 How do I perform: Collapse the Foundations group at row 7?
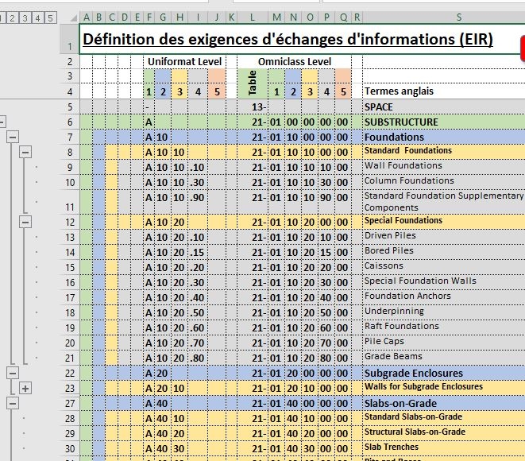click(x=13, y=137)
